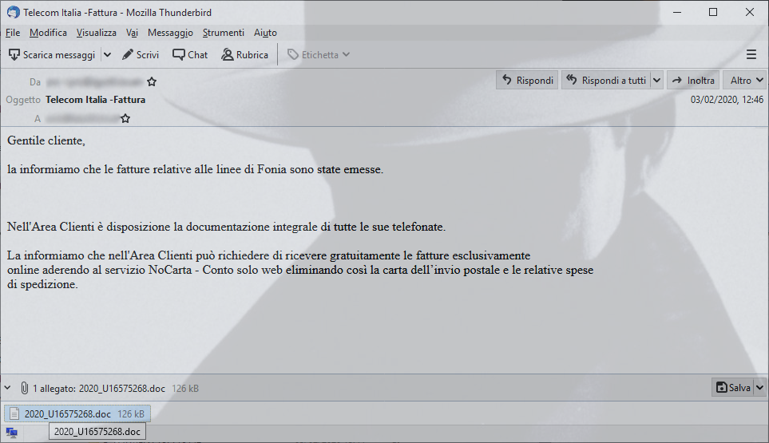Click the network status icon in status bar
This screenshot has width=769, height=443.
coord(12,432)
